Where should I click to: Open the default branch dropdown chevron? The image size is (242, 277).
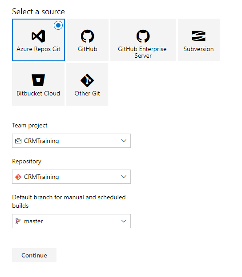point(124,221)
